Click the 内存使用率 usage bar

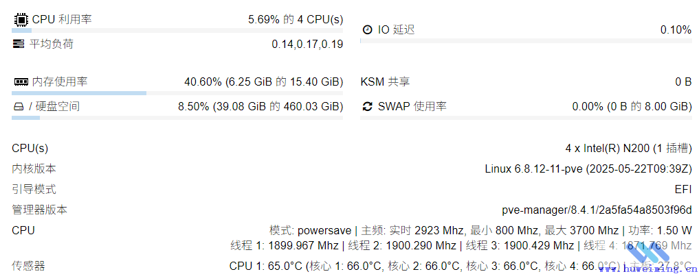point(177,93)
